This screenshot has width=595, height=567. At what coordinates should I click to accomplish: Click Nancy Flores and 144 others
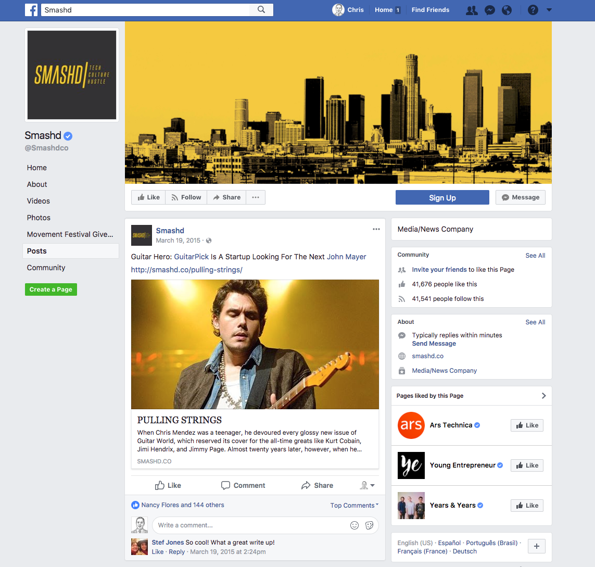183,505
